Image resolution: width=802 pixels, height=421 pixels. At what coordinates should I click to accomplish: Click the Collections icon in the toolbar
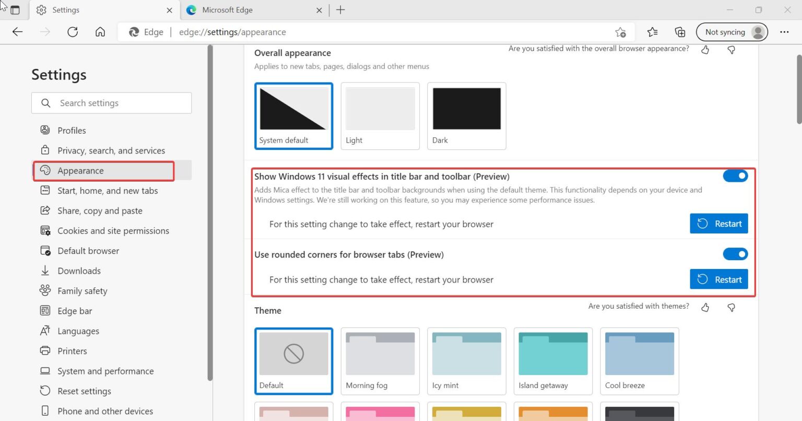[680, 32]
